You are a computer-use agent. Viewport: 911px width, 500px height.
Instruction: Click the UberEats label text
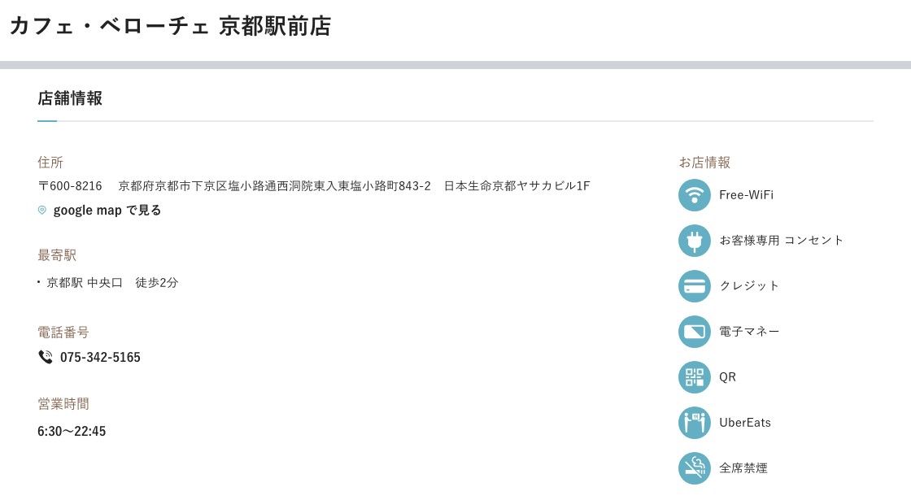pyautogui.click(x=745, y=423)
